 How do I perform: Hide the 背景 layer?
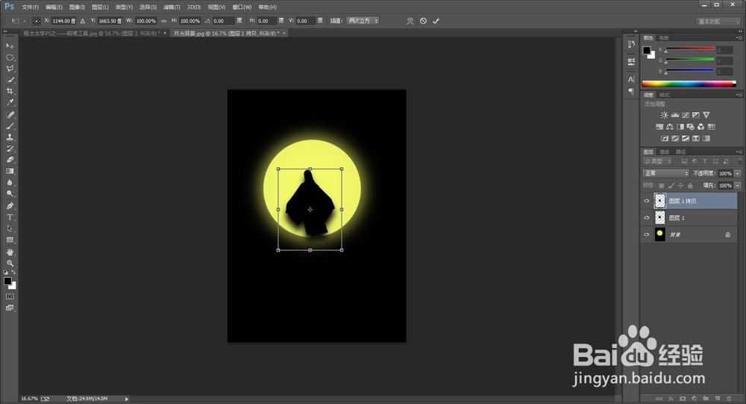click(647, 234)
